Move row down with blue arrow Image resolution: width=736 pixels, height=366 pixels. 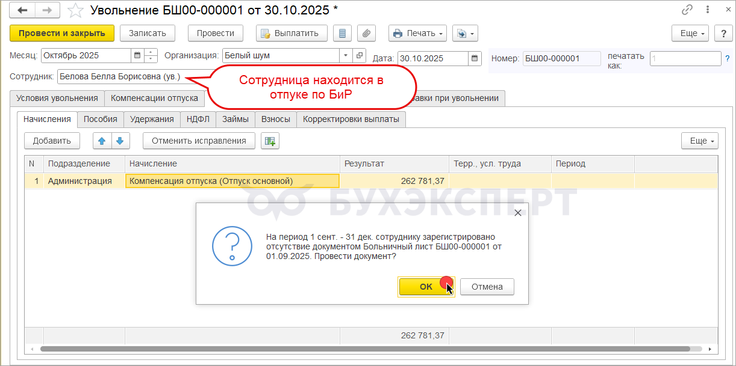pyautogui.click(x=120, y=141)
